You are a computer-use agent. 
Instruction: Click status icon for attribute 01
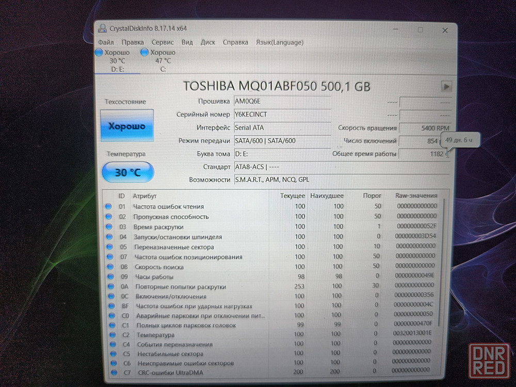(108, 207)
